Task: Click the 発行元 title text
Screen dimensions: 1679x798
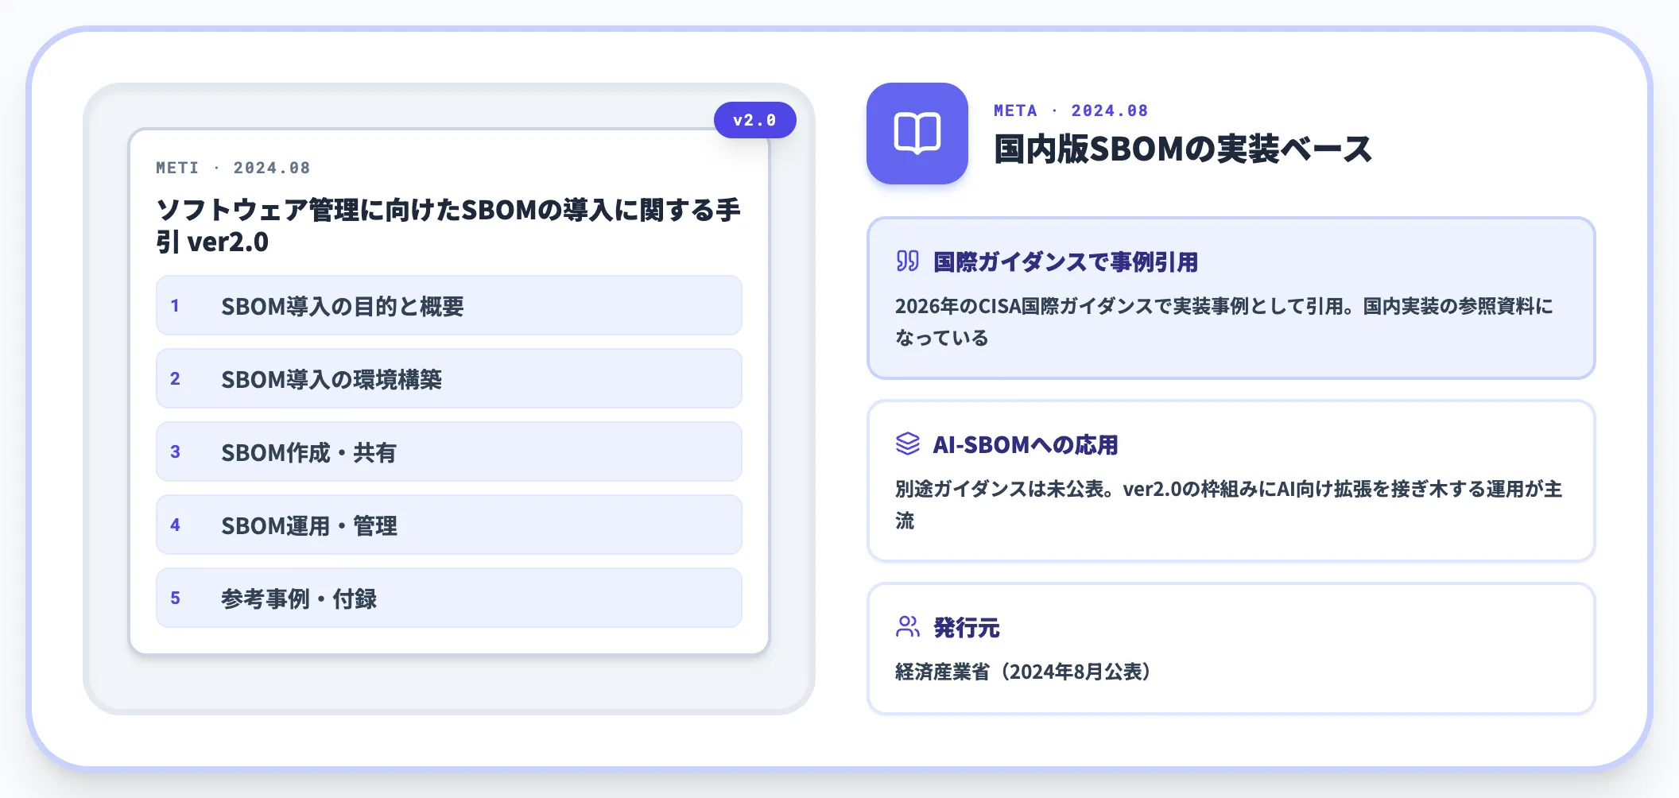Action: (x=966, y=628)
